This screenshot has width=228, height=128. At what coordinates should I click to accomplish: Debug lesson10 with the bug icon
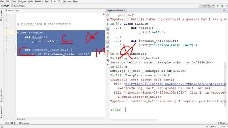point(222,6)
